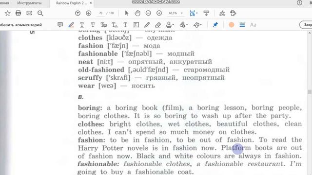This screenshot has width=312, height=175.
Task: Click the word 'old-fashioned' in vocabulary
Action: (101, 70)
